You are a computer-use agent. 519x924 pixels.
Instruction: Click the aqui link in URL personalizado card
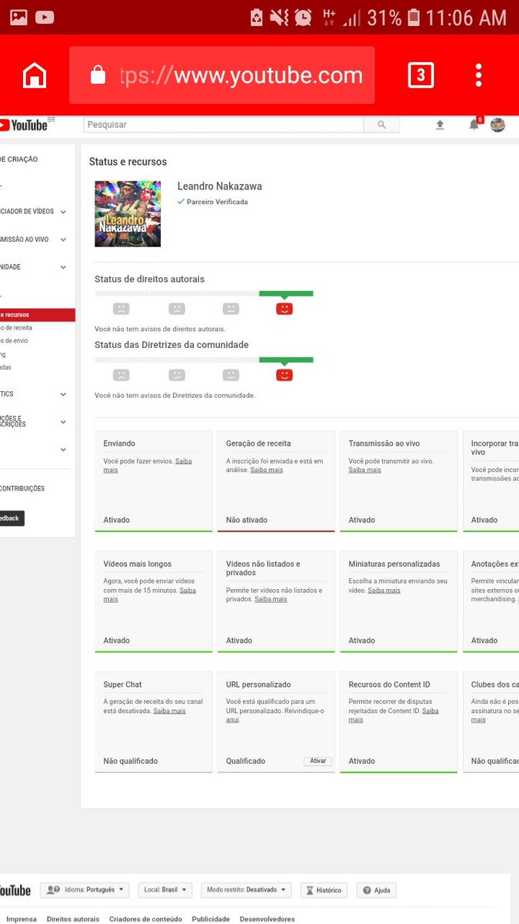tap(232, 720)
